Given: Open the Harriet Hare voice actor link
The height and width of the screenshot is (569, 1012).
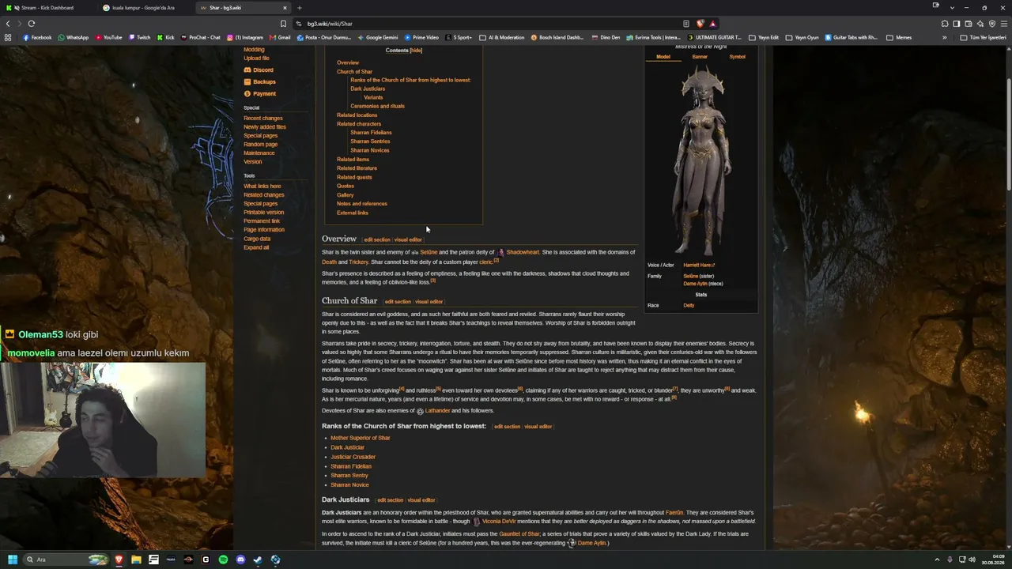Looking at the screenshot, I should pos(699,266).
